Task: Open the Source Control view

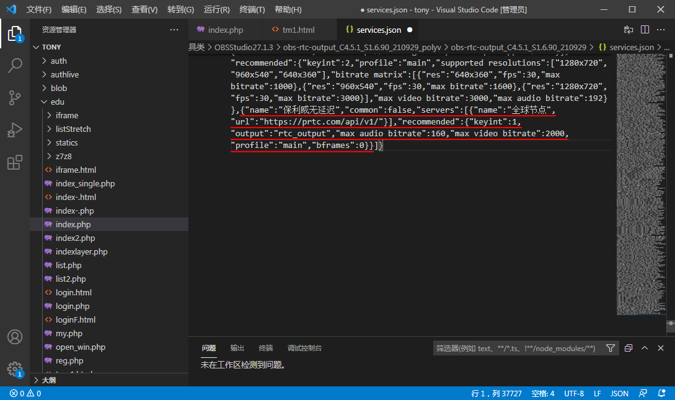Action: [x=15, y=98]
